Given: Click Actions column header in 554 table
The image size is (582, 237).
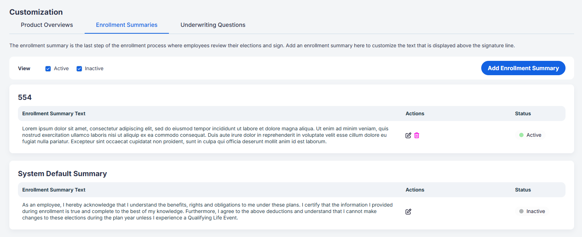Looking at the screenshot, I should (415, 113).
